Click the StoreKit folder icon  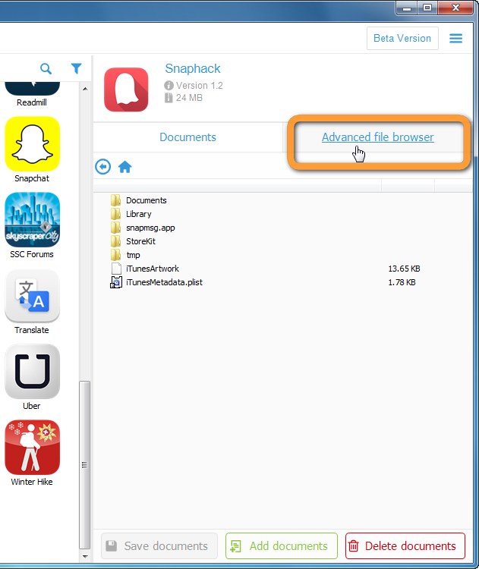[x=115, y=241]
